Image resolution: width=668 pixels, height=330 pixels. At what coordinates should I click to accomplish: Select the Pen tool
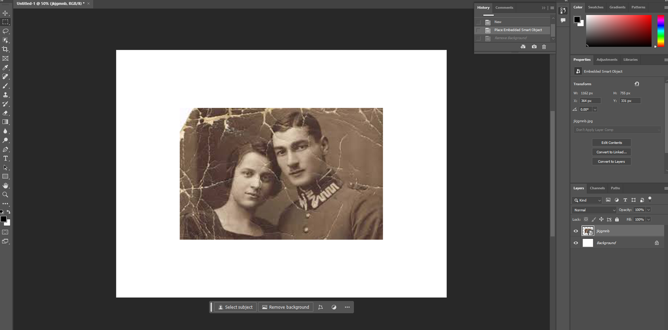[x=5, y=150]
